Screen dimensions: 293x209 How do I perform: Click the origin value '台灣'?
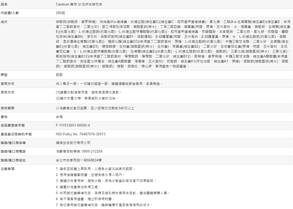59,117
